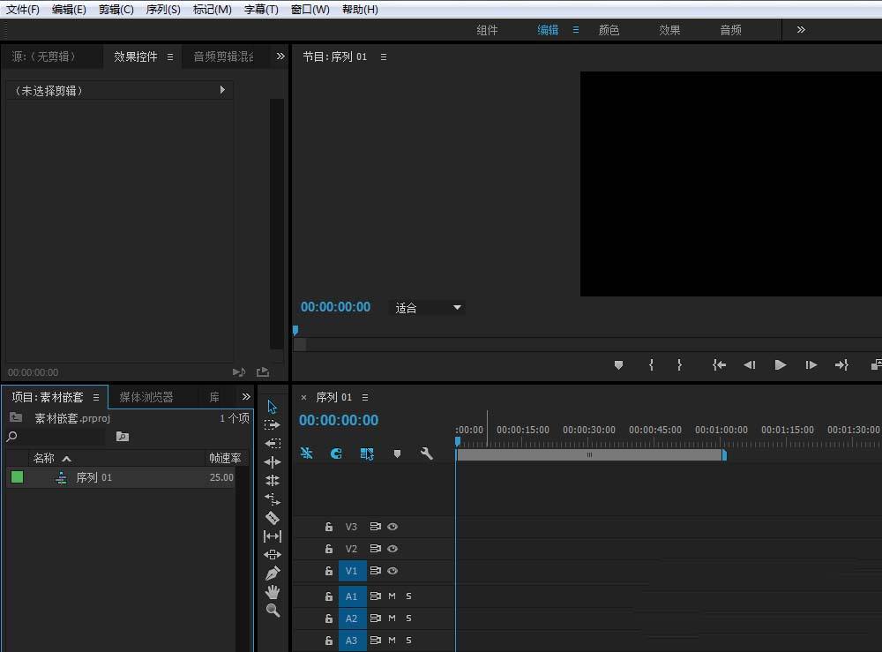Viewport: 882px width, 652px height.
Task: Step forward one frame
Action: tap(811, 364)
